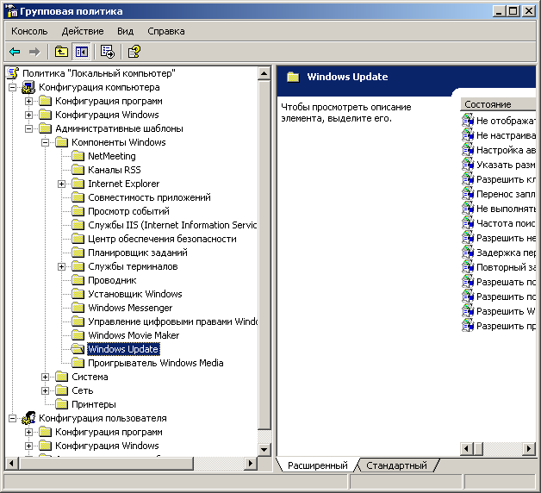
Task: Click the Состояние column header
Action: 488,104
